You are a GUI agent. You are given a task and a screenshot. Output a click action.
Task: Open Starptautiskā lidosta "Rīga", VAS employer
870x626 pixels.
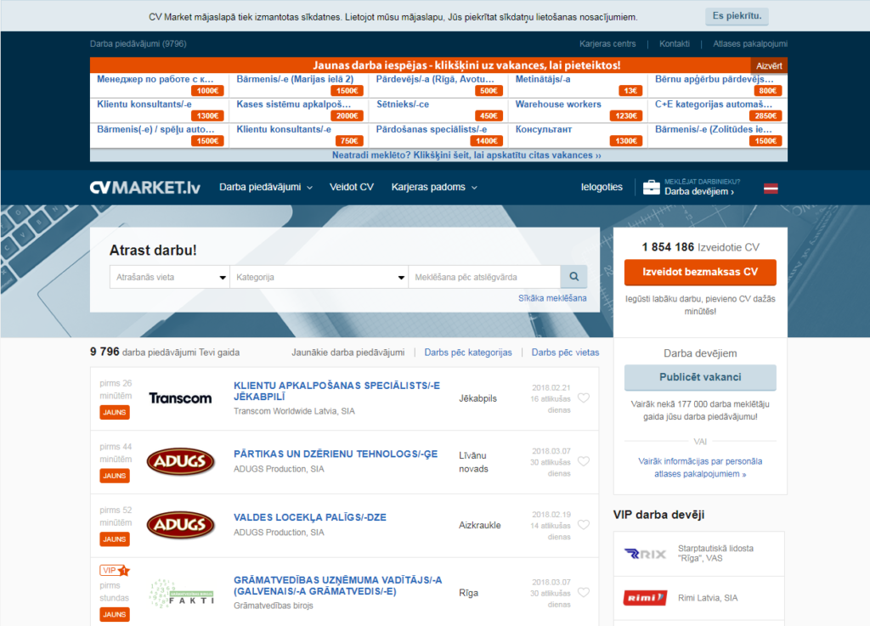(x=715, y=553)
